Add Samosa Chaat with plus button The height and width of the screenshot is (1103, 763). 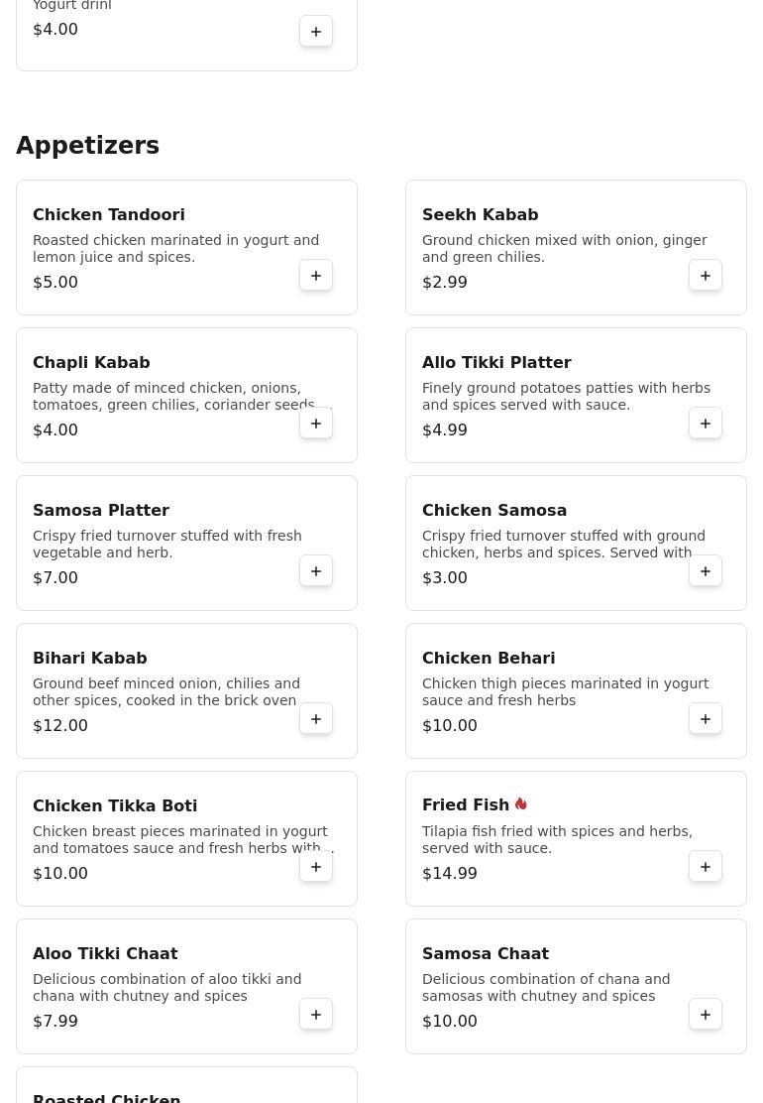[706, 1015]
